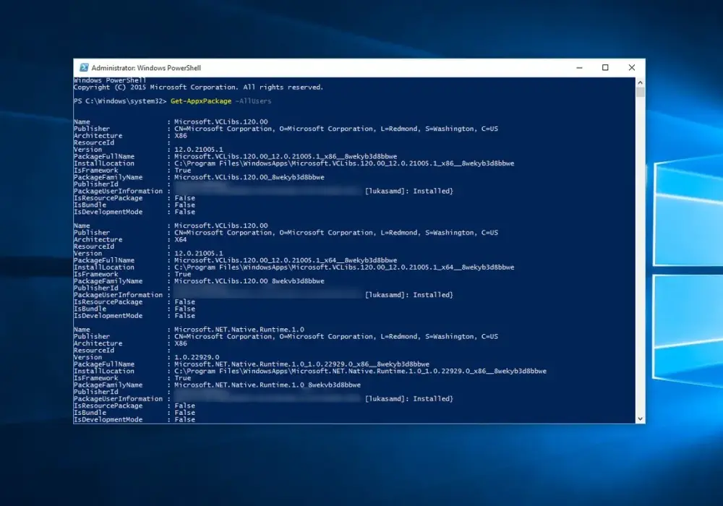This screenshot has width=723, height=506.
Task: Click the scrollbar up arrow
Action: (x=640, y=82)
